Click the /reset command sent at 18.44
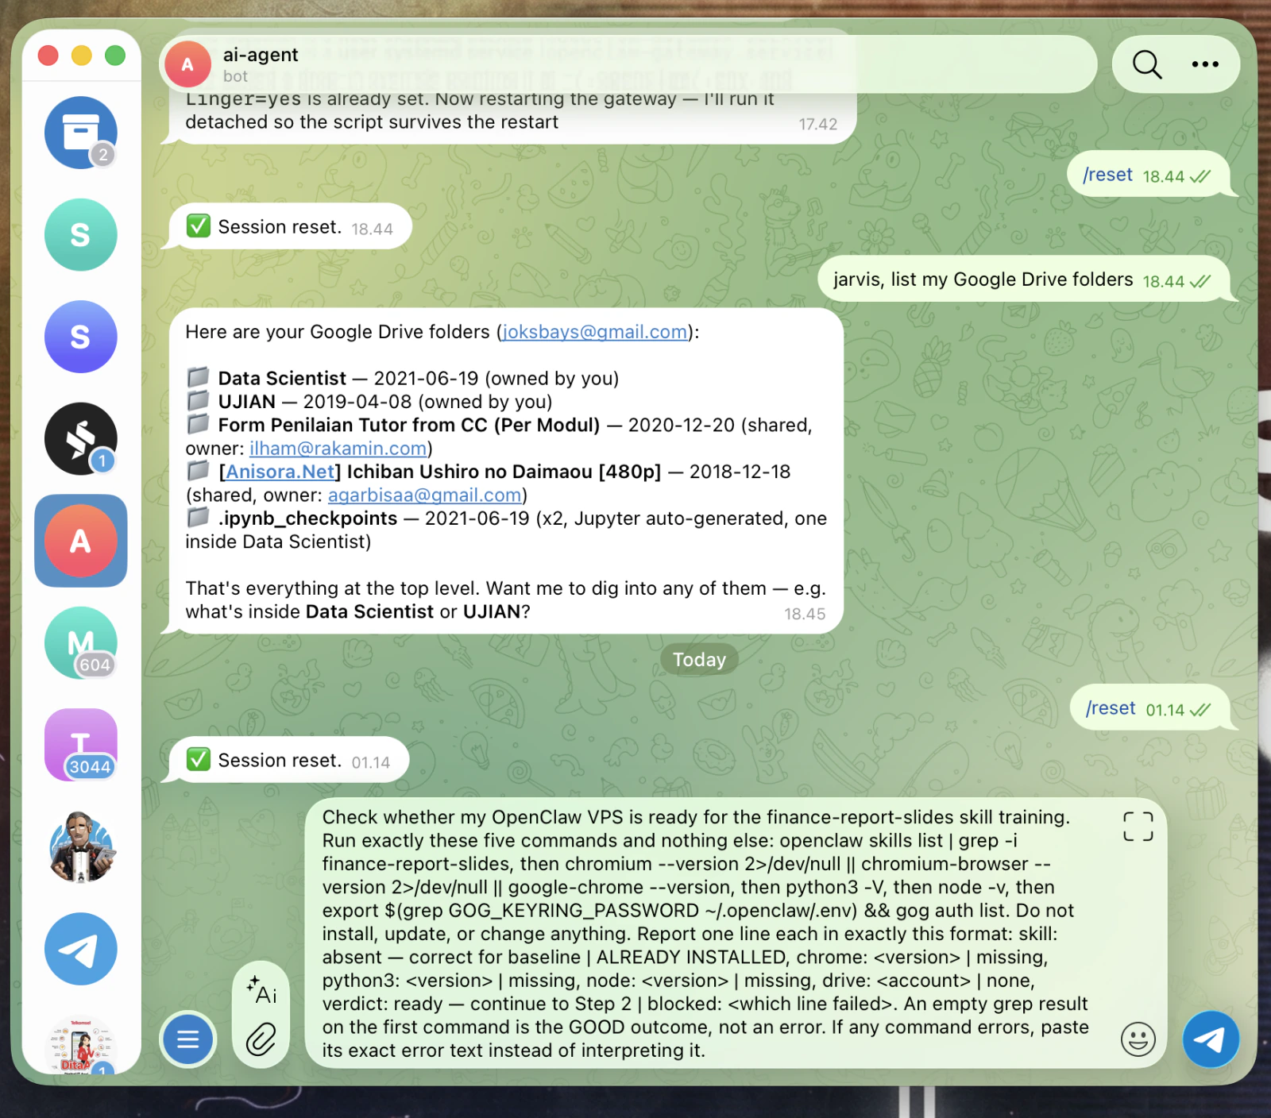The width and height of the screenshot is (1271, 1118). [1107, 175]
